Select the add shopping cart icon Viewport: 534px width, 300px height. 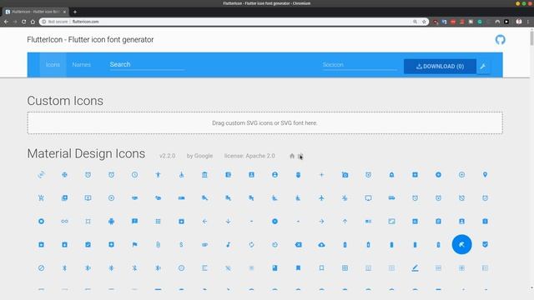pos(41,198)
